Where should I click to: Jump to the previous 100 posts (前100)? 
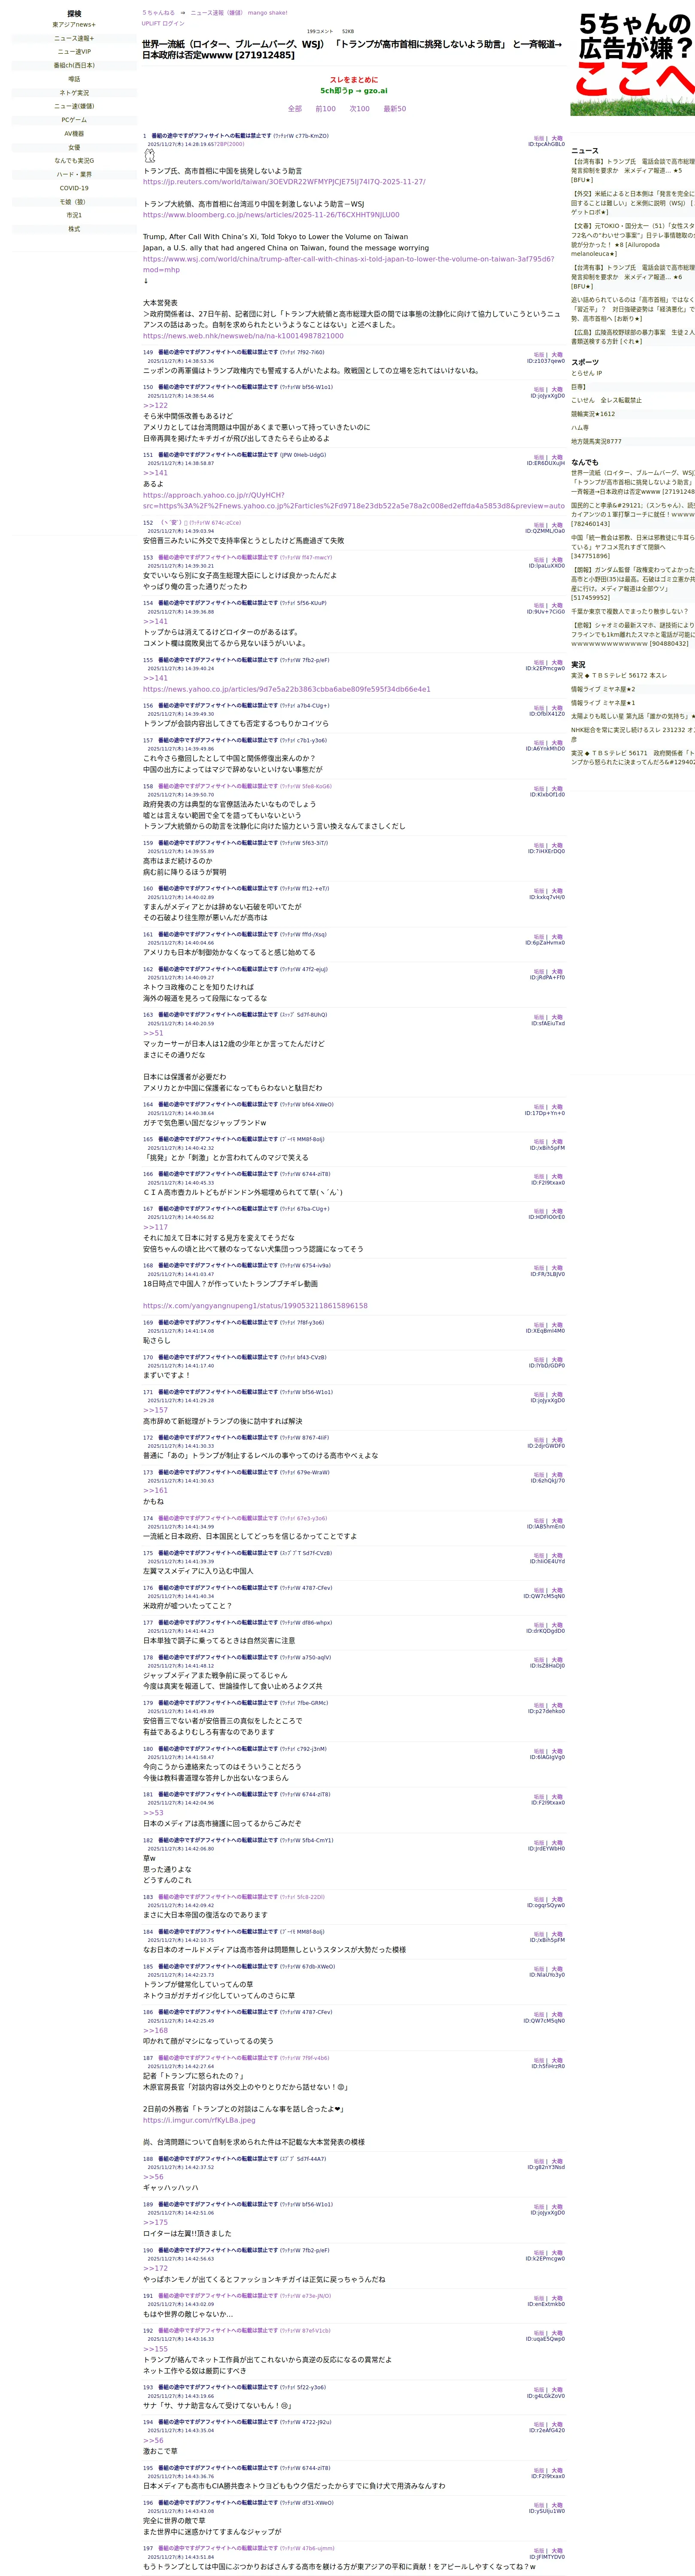(x=325, y=109)
